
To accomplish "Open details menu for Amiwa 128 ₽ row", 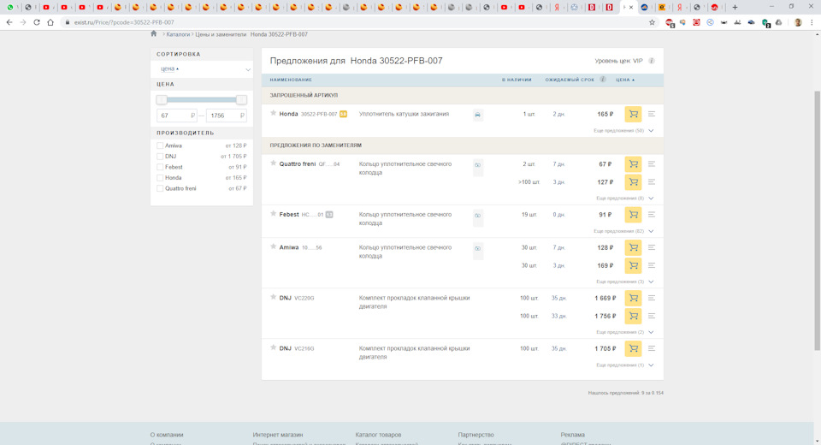I will coord(652,247).
